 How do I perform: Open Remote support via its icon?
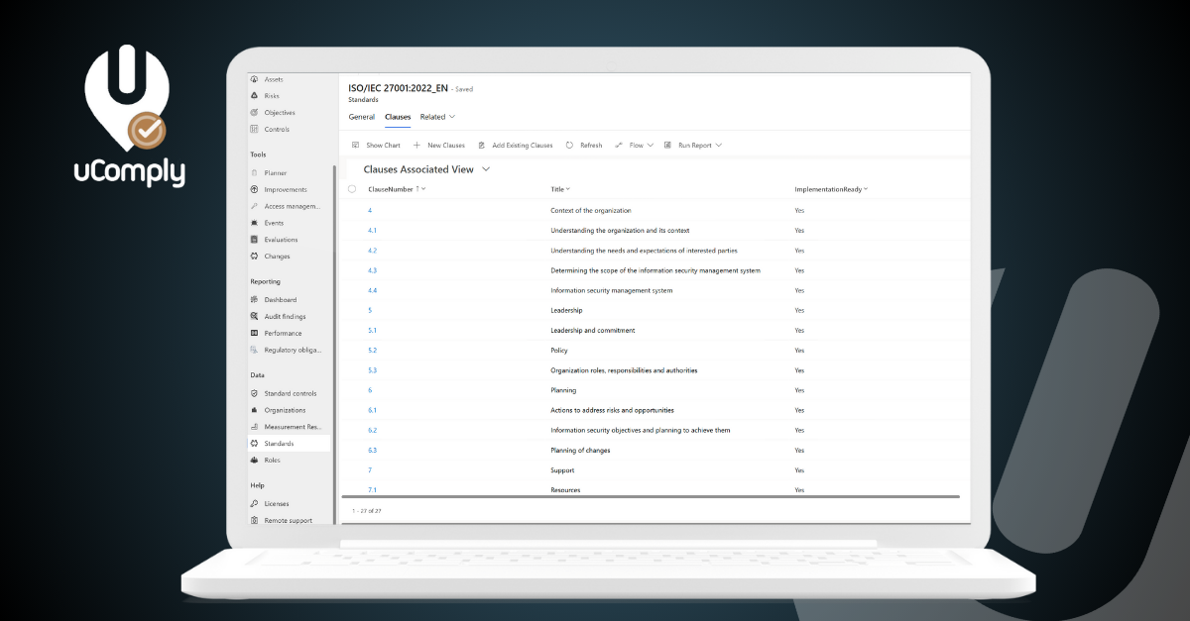(254, 521)
